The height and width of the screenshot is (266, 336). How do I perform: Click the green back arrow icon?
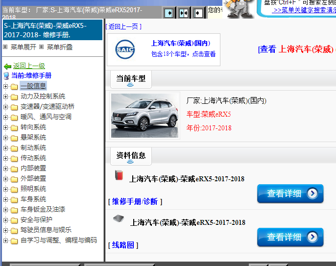7,67
